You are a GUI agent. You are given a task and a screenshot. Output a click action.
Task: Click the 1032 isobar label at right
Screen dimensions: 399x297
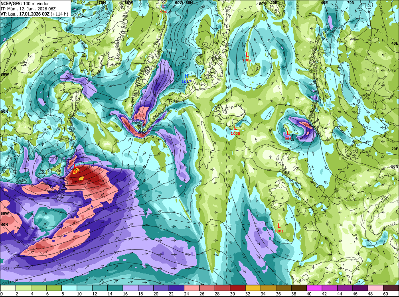[392, 124]
